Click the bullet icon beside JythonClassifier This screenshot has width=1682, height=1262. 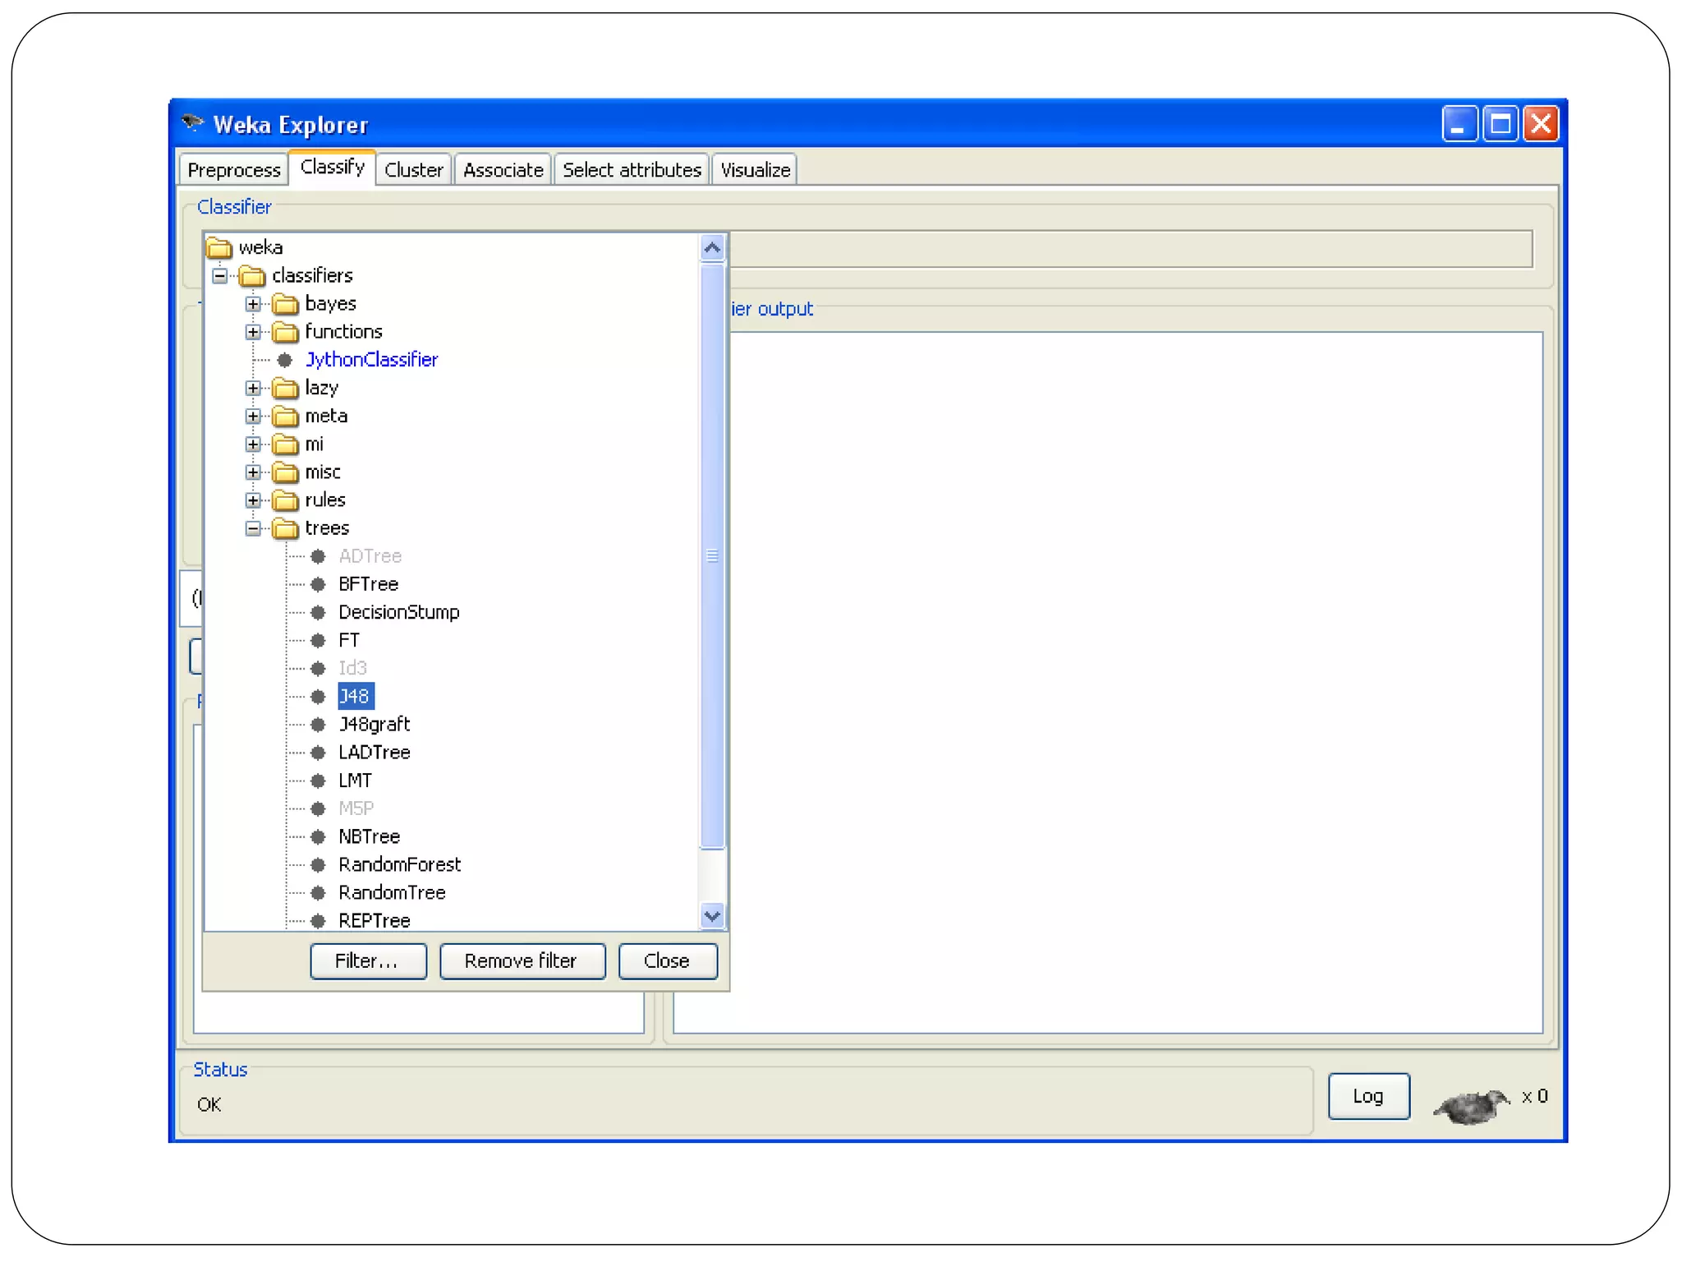tap(285, 360)
